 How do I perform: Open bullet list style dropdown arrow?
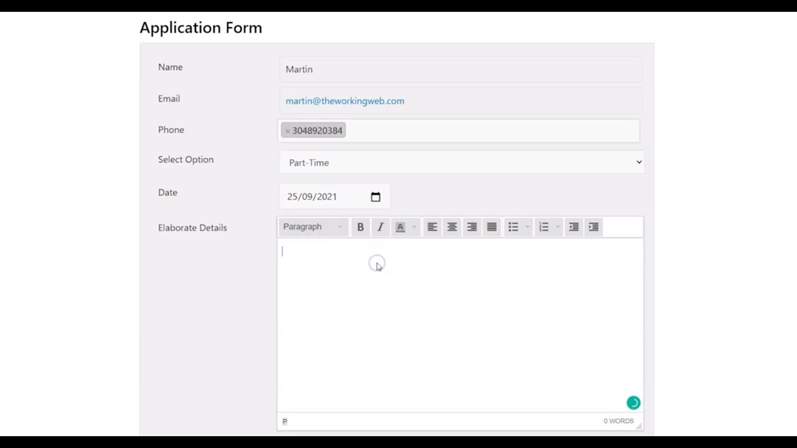tap(527, 227)
